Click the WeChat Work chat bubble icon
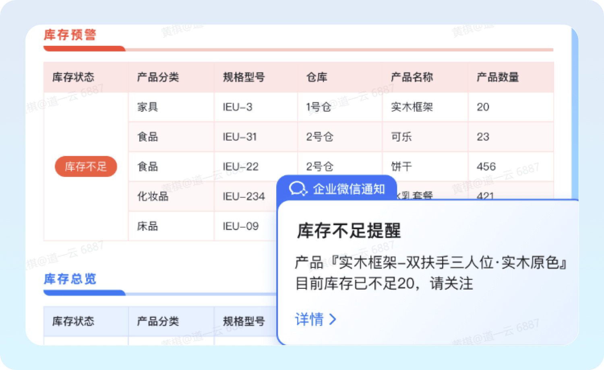604x370 pixels. (x=298, y=189)
